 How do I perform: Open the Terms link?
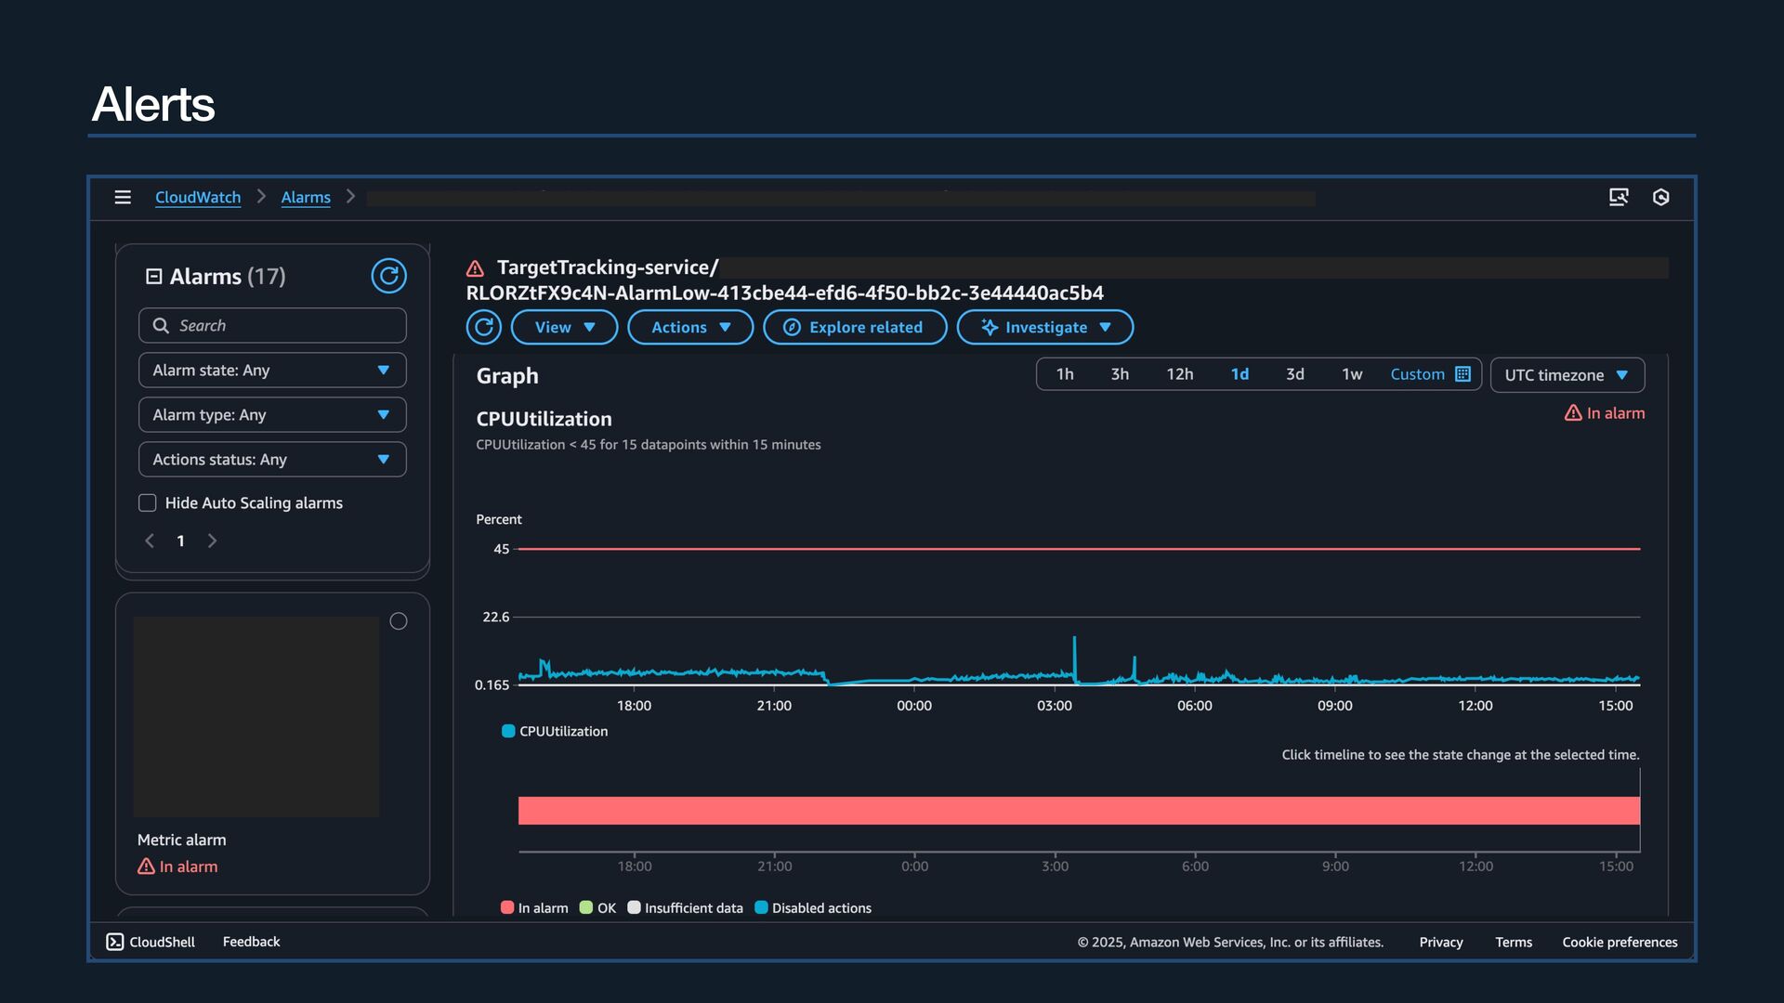pyautogui.click(x=1514, y=942)
